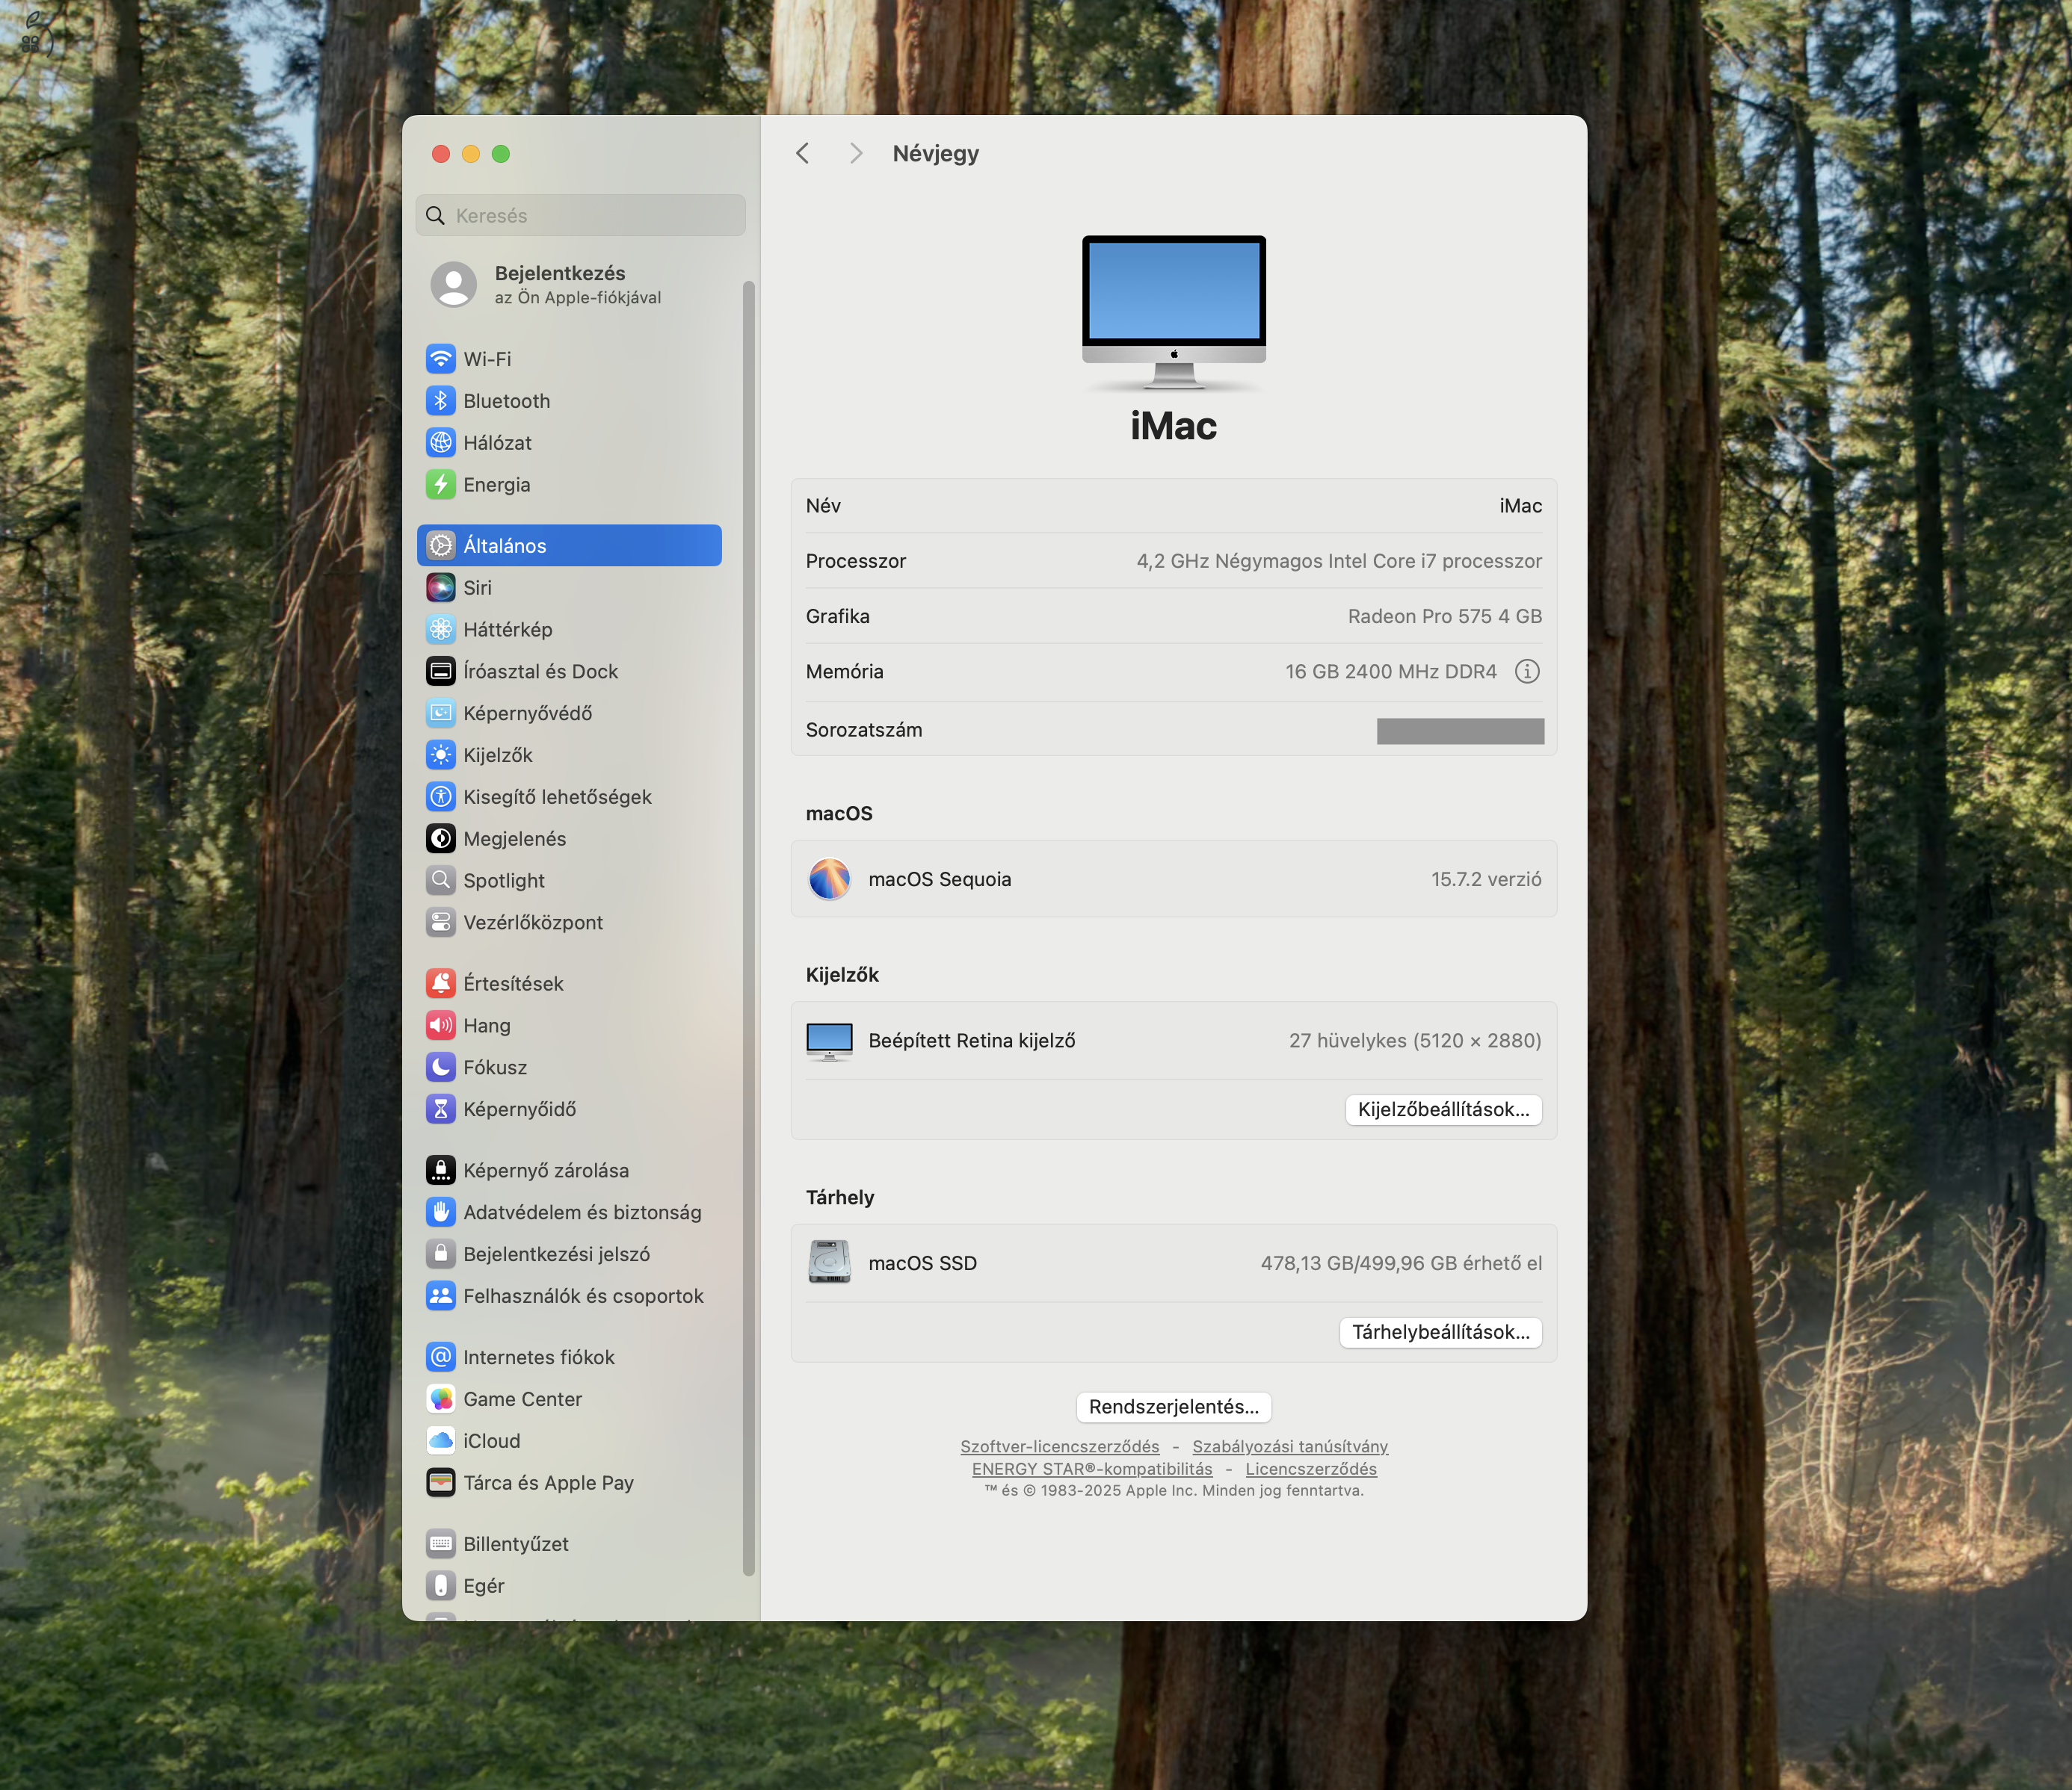Open the Game Center icon
Image resolution: width=2072 pixels, height=1790 pixels.
click(x=440, y=1399)
